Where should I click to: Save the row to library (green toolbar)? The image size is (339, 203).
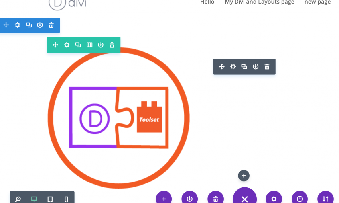[x=101, y=45]
